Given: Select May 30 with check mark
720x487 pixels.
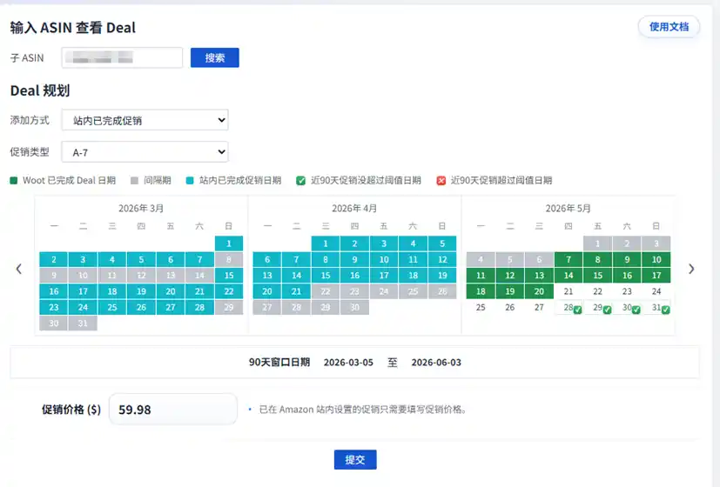Looking at the screenshot, I should (627, 308).
